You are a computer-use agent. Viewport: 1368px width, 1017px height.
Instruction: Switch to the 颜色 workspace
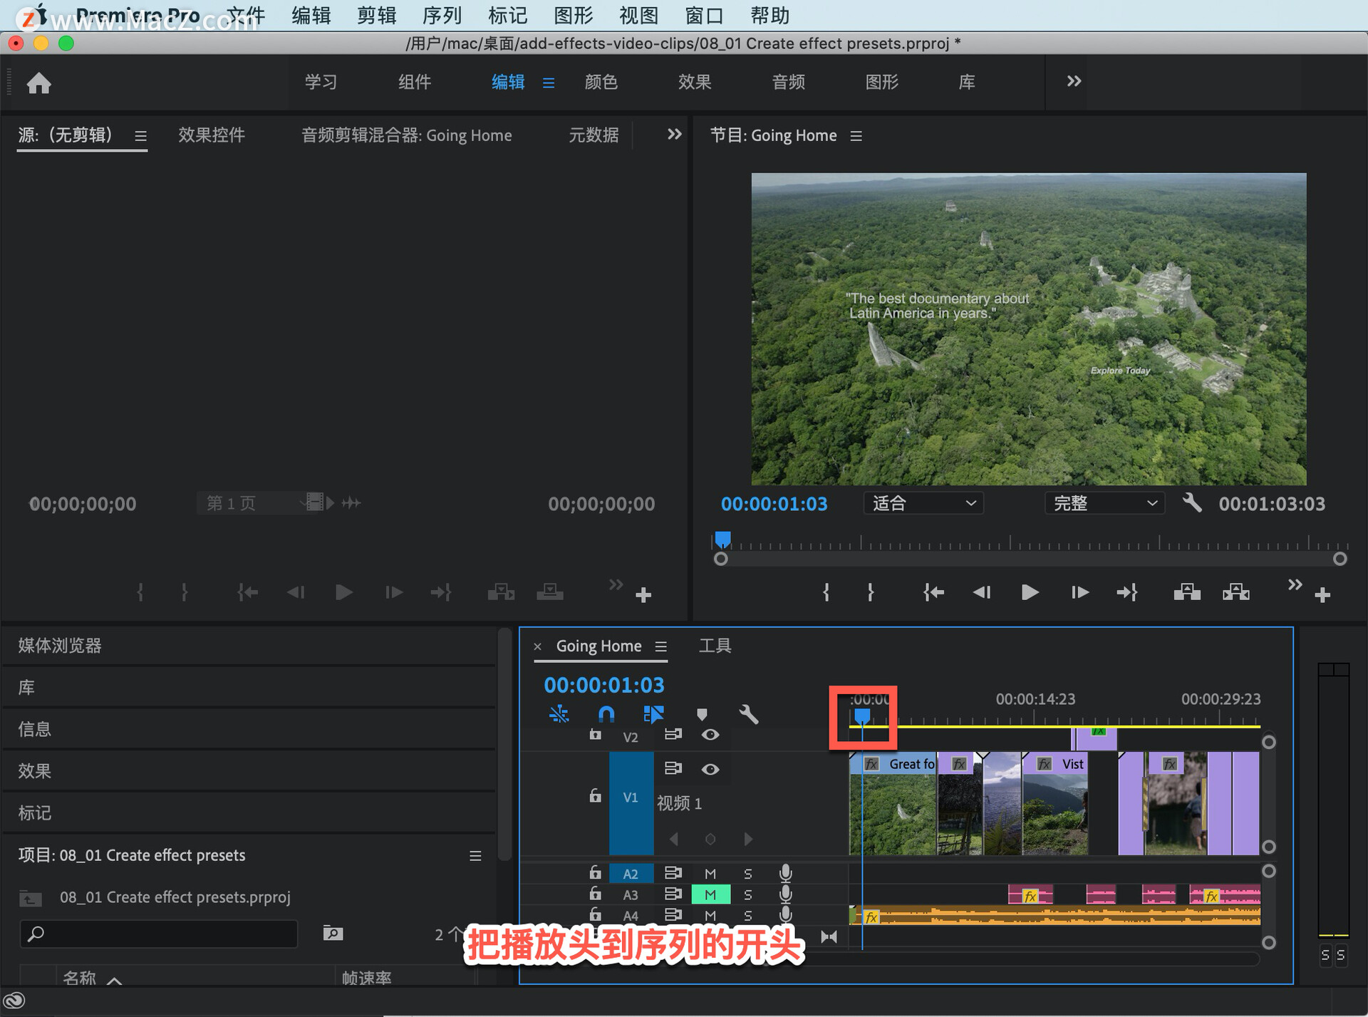pos(601,82)
